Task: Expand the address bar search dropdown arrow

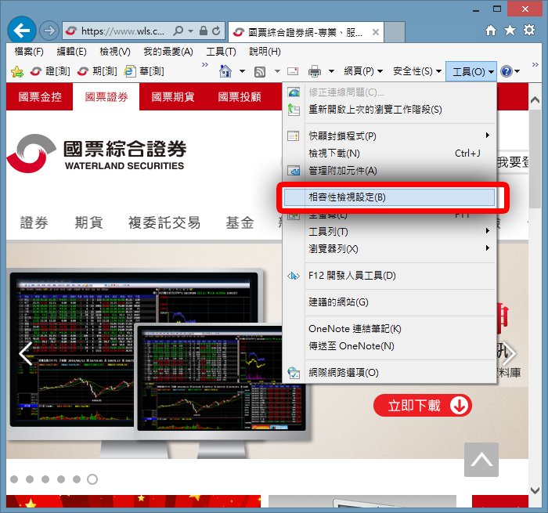Action: 191,31
